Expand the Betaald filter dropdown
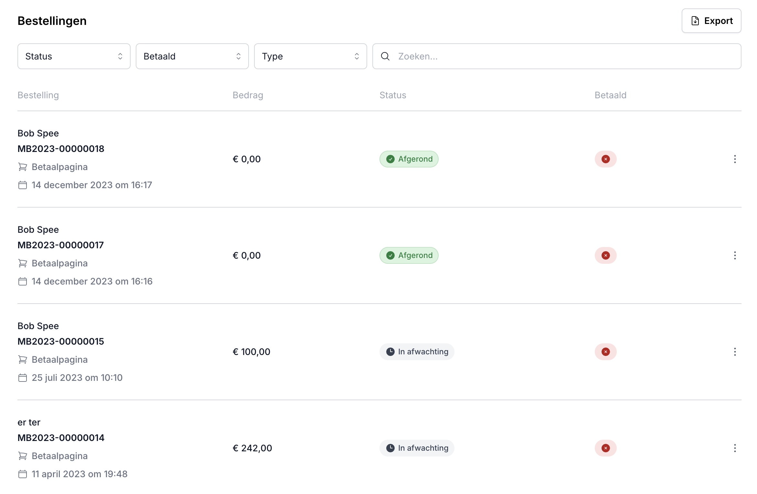 (x=192, y=56)
